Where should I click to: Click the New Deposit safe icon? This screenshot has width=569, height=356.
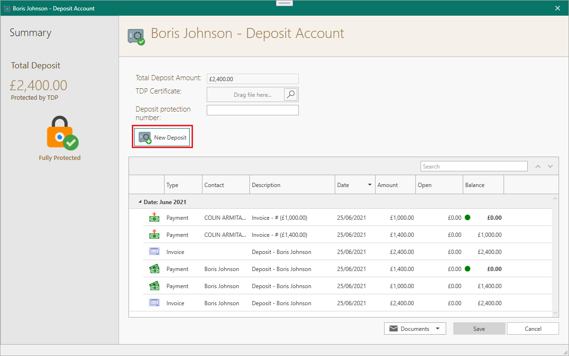[145, 138]
